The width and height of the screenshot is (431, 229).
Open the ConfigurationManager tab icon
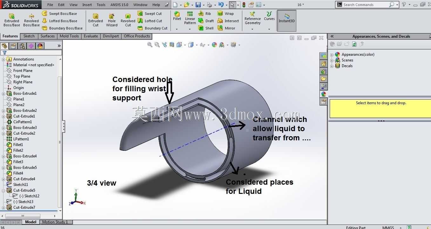(x=22, y=46)
